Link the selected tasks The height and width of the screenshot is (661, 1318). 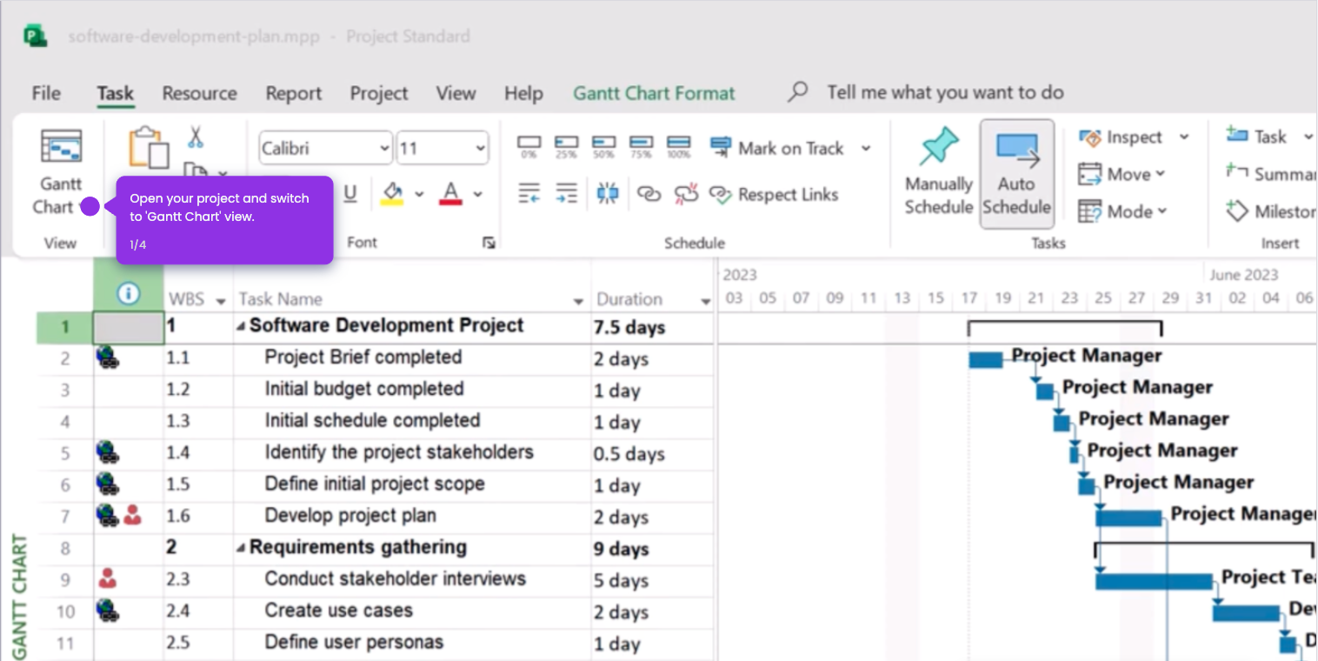coord(649,194)
